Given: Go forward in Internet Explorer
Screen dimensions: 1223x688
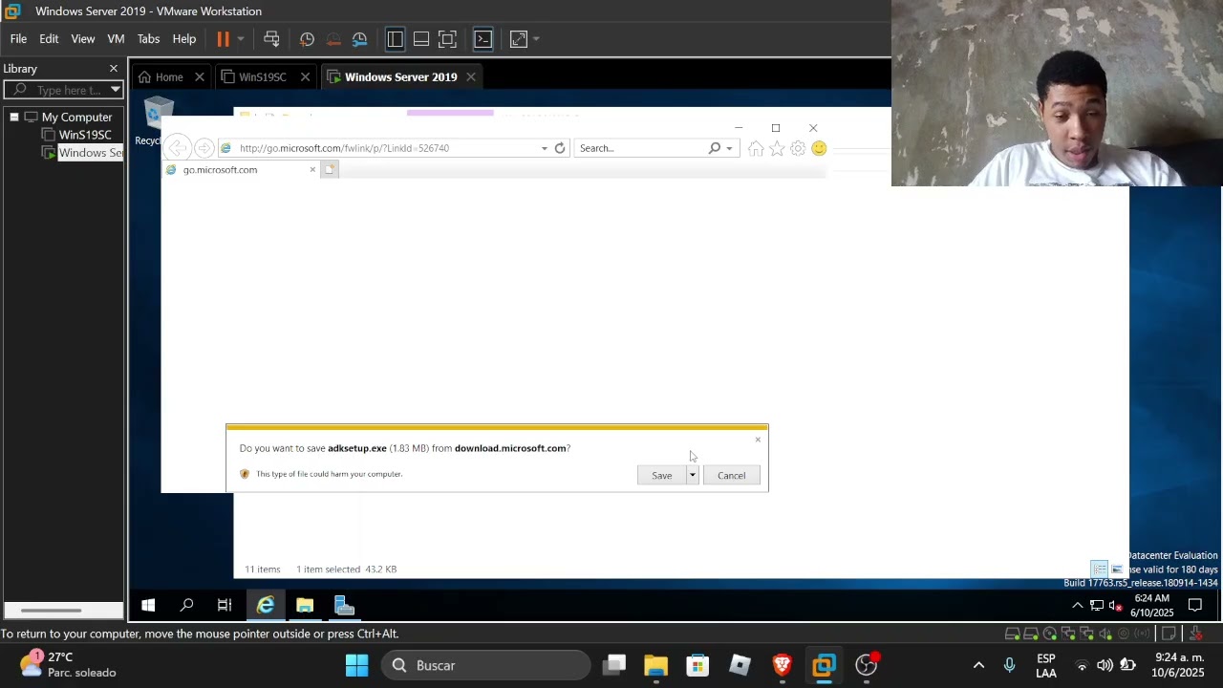Looking at the screenshot, I should point(204,148).
